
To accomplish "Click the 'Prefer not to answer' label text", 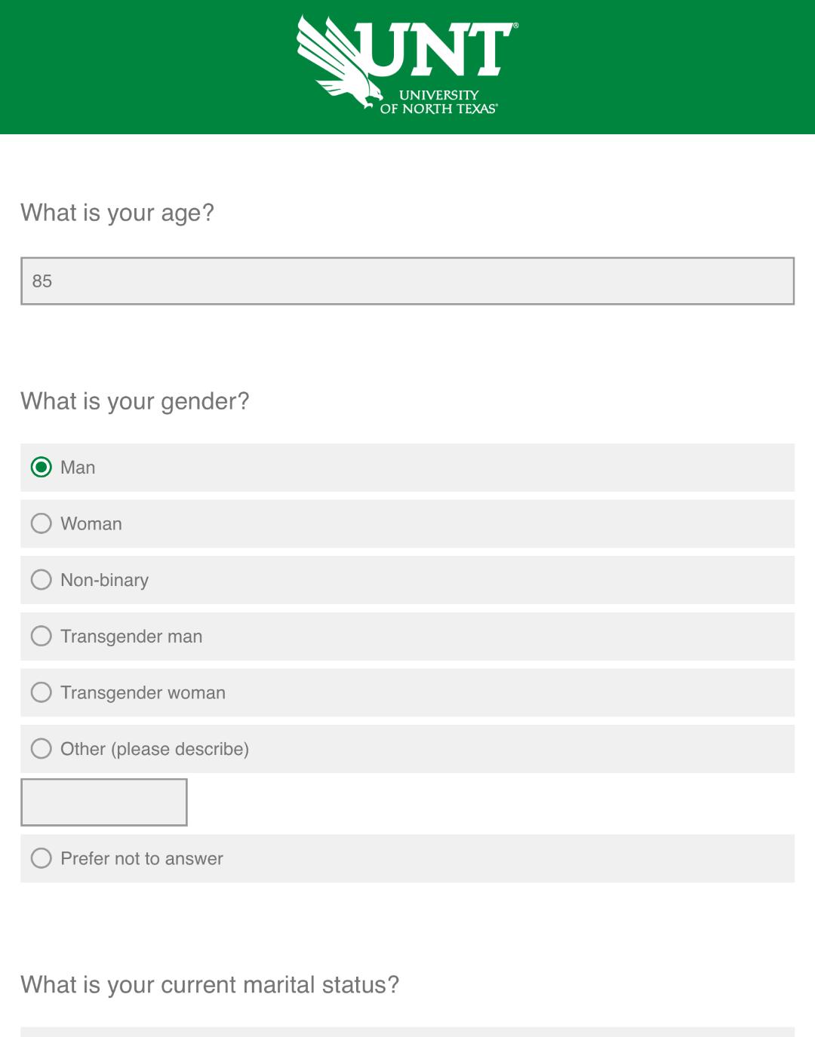I will pos(142,858).
